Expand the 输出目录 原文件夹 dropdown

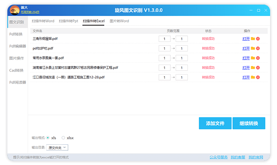(57, 148)
